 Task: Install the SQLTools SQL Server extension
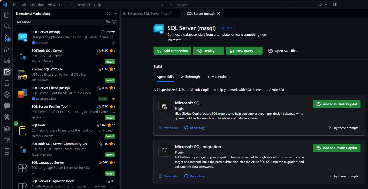pos(110,62)
